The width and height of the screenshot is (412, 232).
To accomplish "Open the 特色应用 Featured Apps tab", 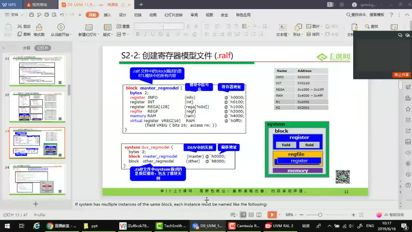I will tap(243, 15).
